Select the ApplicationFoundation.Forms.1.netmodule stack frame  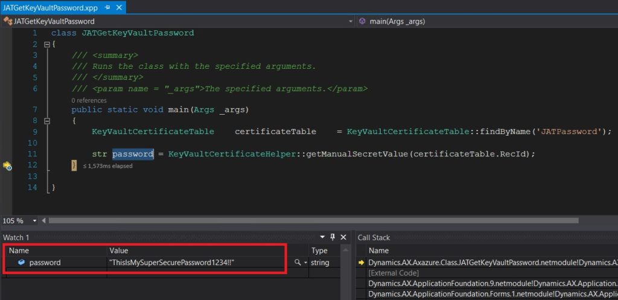pos(493,294)
